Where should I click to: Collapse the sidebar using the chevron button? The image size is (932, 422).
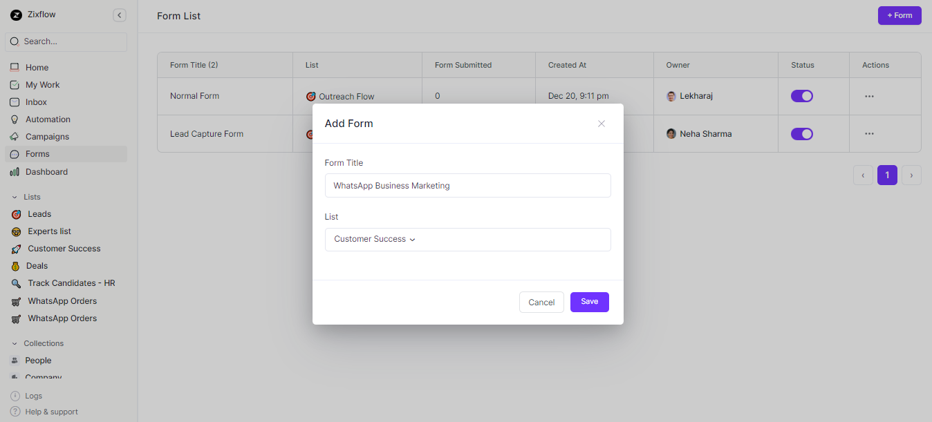click(119, 15)
